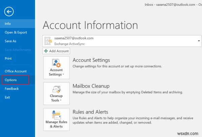Click the Account Settings gear icon
202x137 pixels.
(x=56, y=63)
